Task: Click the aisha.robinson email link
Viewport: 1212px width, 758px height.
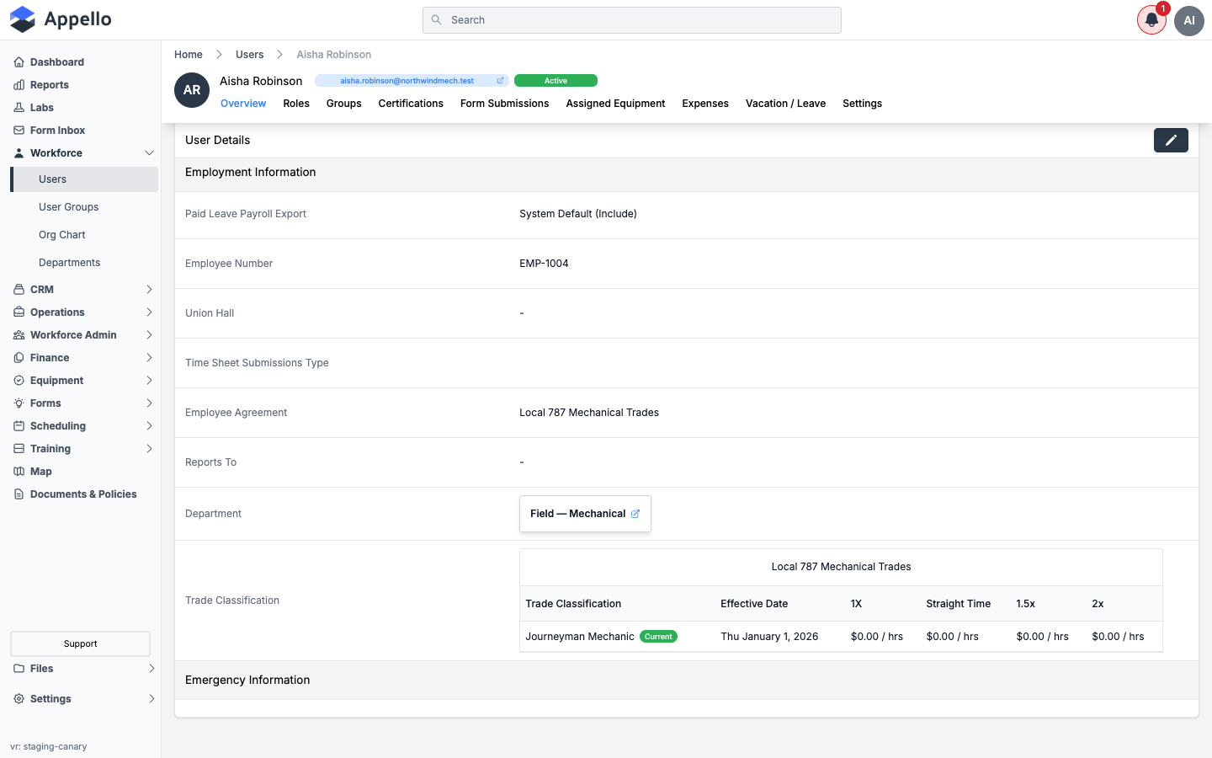Action: [407, 81]
